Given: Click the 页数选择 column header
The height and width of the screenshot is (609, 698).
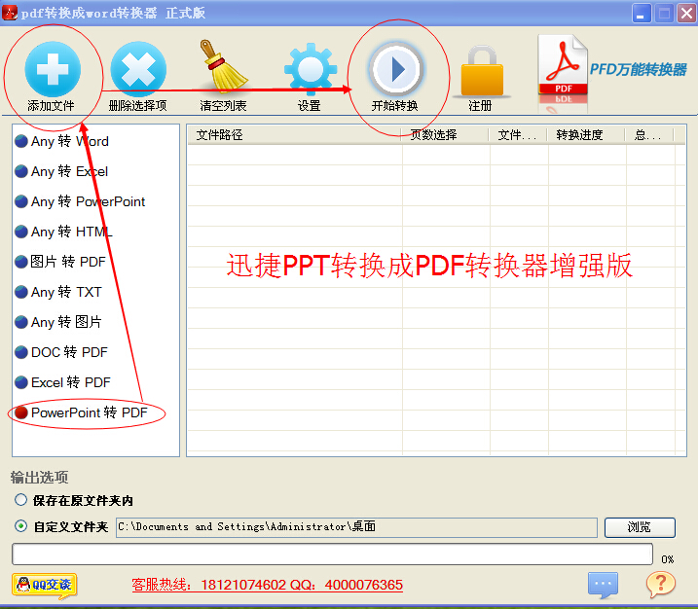Looking at the screenshot, I should (444, 135).
